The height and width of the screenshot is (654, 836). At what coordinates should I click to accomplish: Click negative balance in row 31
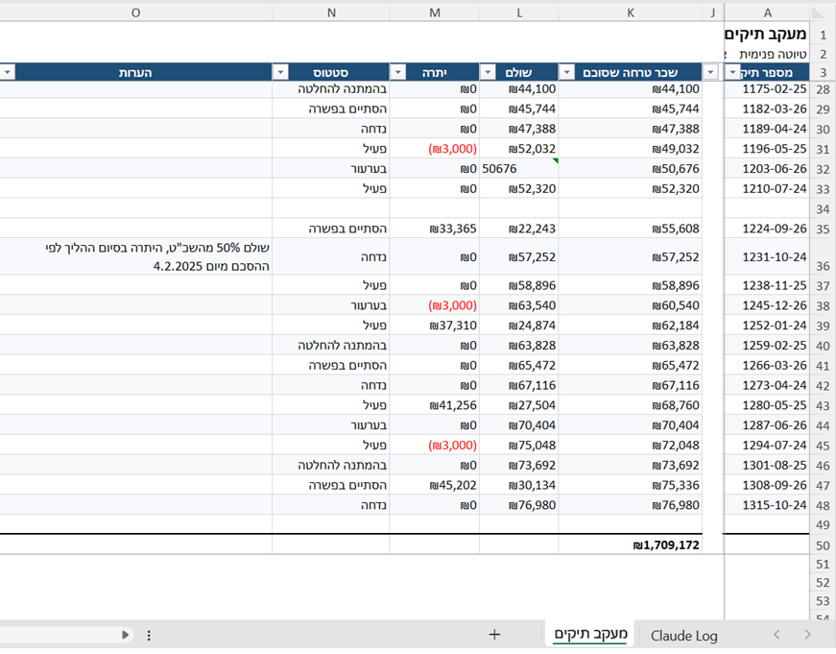click(x=435, y=149)
